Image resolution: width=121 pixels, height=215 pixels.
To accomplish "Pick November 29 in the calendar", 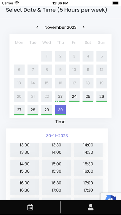I will pyautogui.click(x=47, y=110).
